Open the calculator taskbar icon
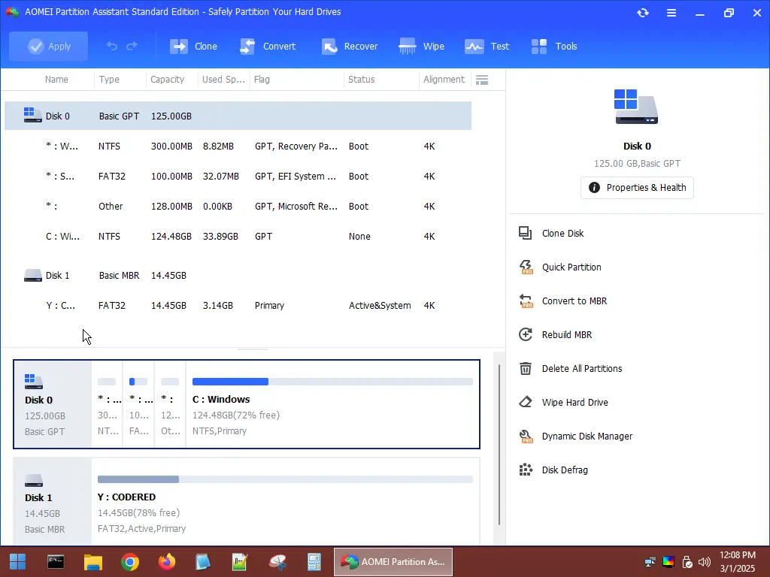This screenshot has height=577, width=770. coord(314,562)
